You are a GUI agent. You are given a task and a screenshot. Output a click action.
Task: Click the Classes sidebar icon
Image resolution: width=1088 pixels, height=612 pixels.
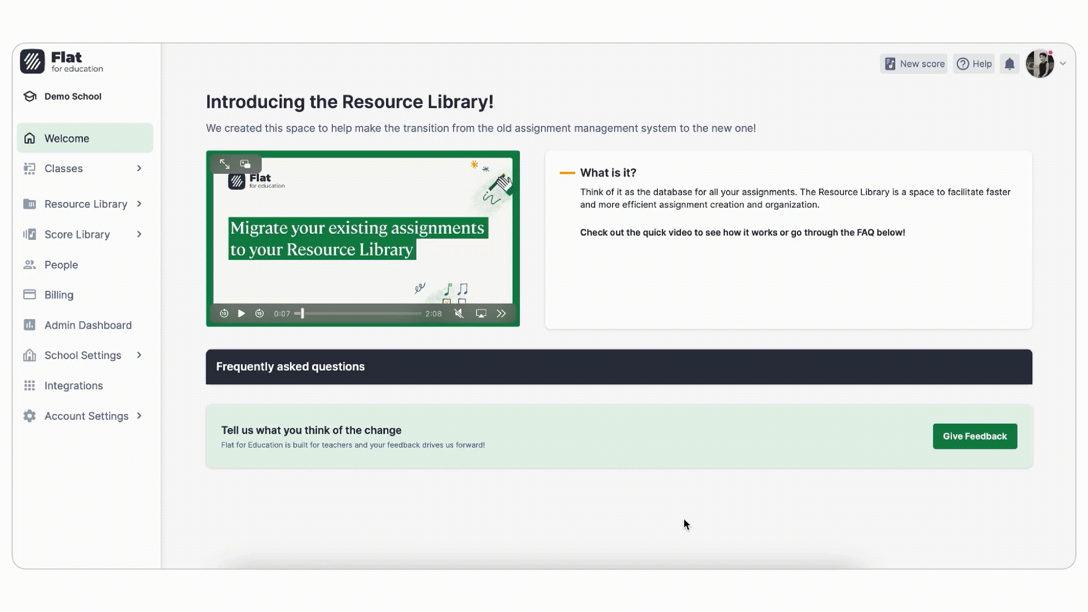click(x=30, y=169)
